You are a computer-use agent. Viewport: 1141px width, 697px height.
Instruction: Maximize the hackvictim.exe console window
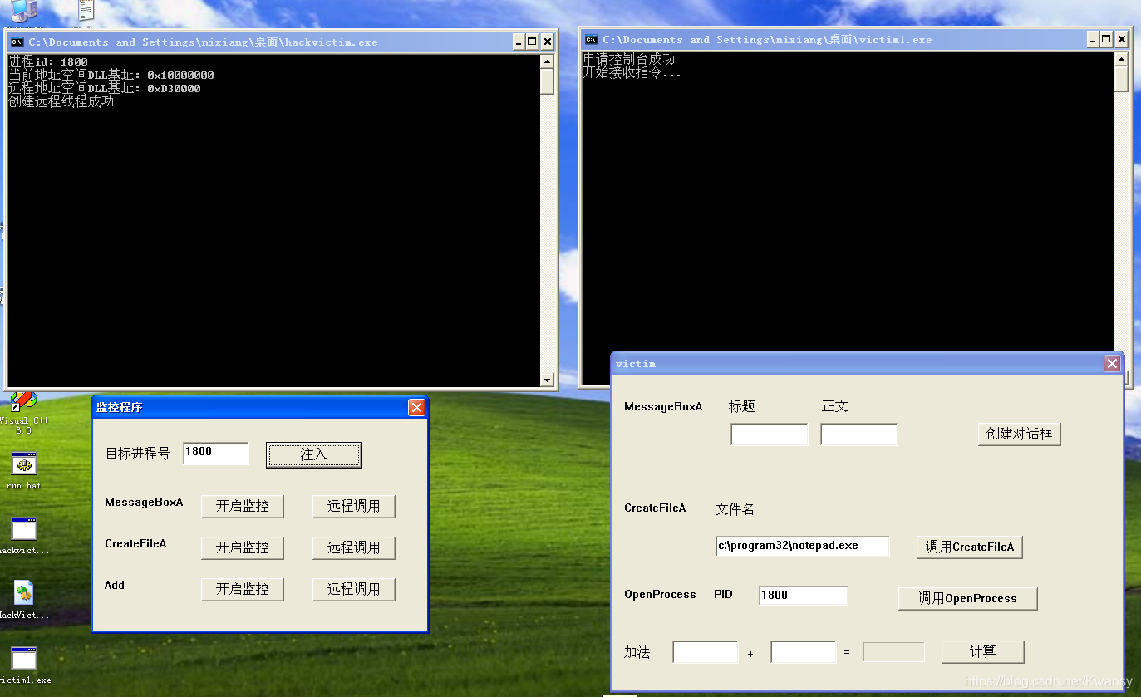click(x=532, y=42)
